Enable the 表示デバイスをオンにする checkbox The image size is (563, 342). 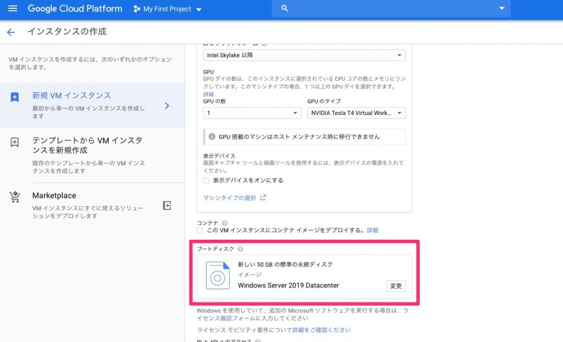pyautogui.click(x=206, y=180)
